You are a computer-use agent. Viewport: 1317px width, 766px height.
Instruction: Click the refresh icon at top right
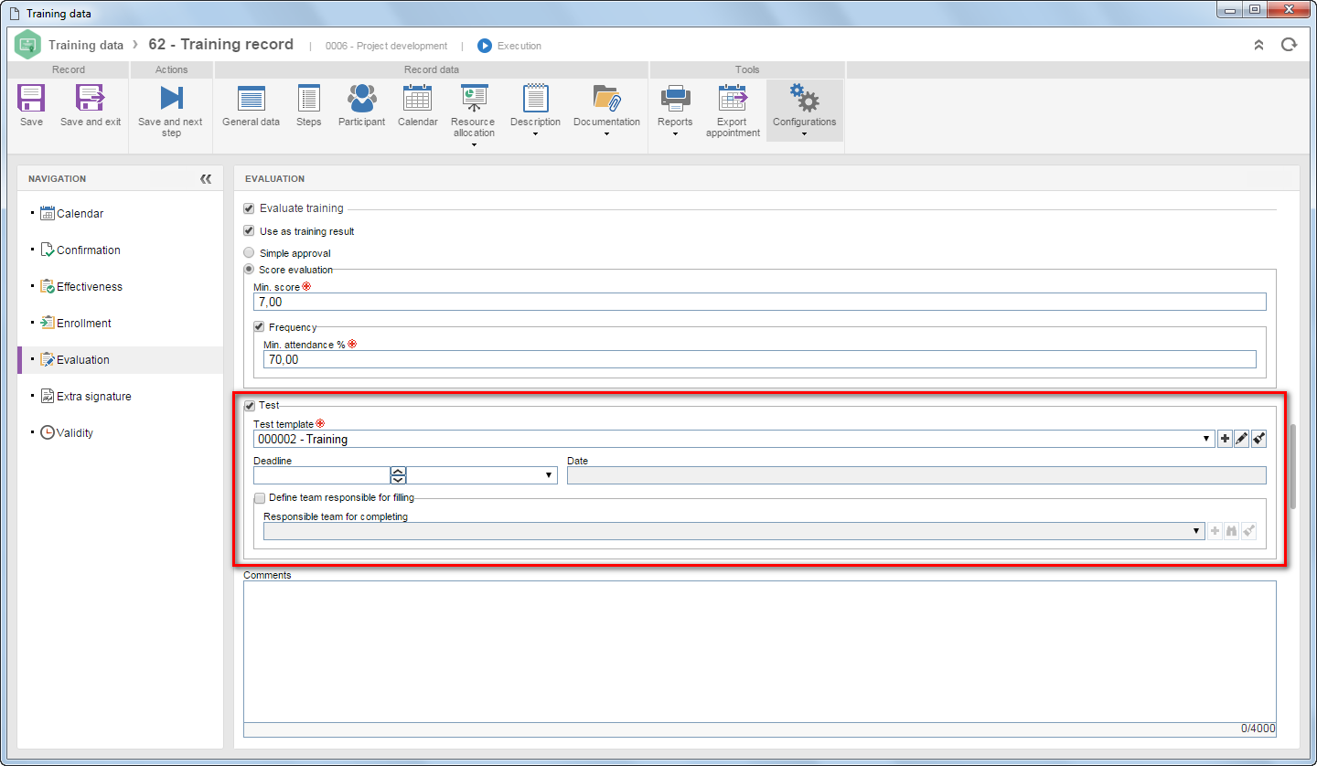(1289, 45)
